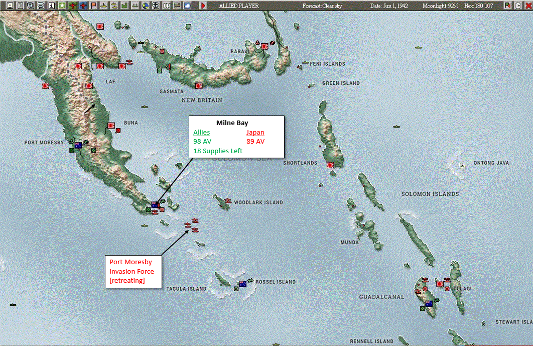This screenshot has height=346, width=533.
Task: Close the game with the red X
Action: (528, 6)
